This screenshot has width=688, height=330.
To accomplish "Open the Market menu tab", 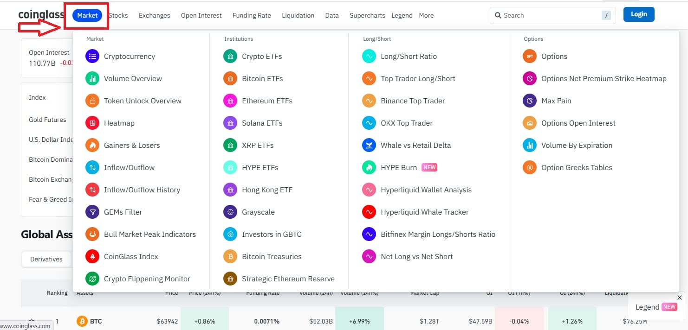I will [x=87, y=15].
